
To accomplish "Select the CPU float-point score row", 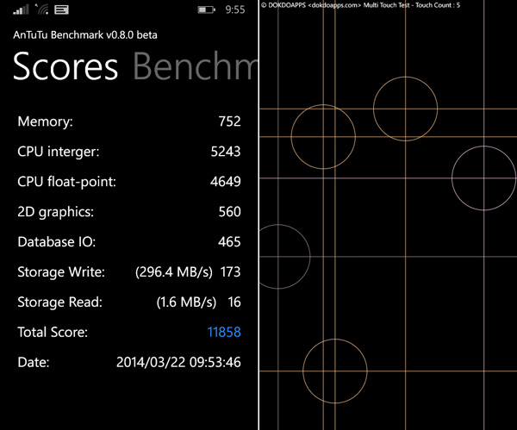I will pos(129,182).
